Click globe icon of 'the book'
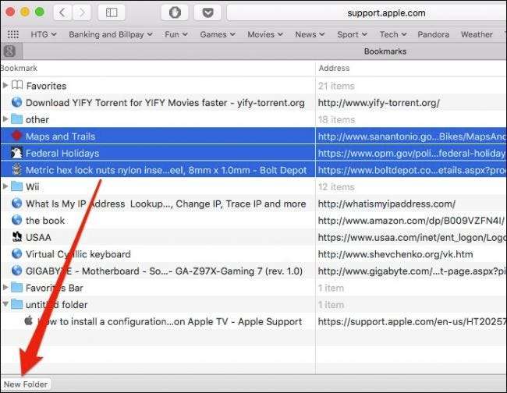This screenshot has height=393, width=507. (16, 220)
